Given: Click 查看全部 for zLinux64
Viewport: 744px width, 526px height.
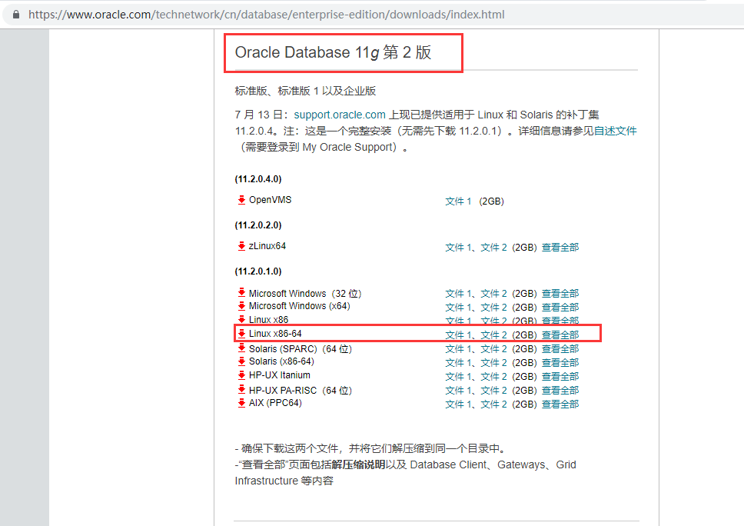Looking at the screenshot, I should (x=560, y=247).
